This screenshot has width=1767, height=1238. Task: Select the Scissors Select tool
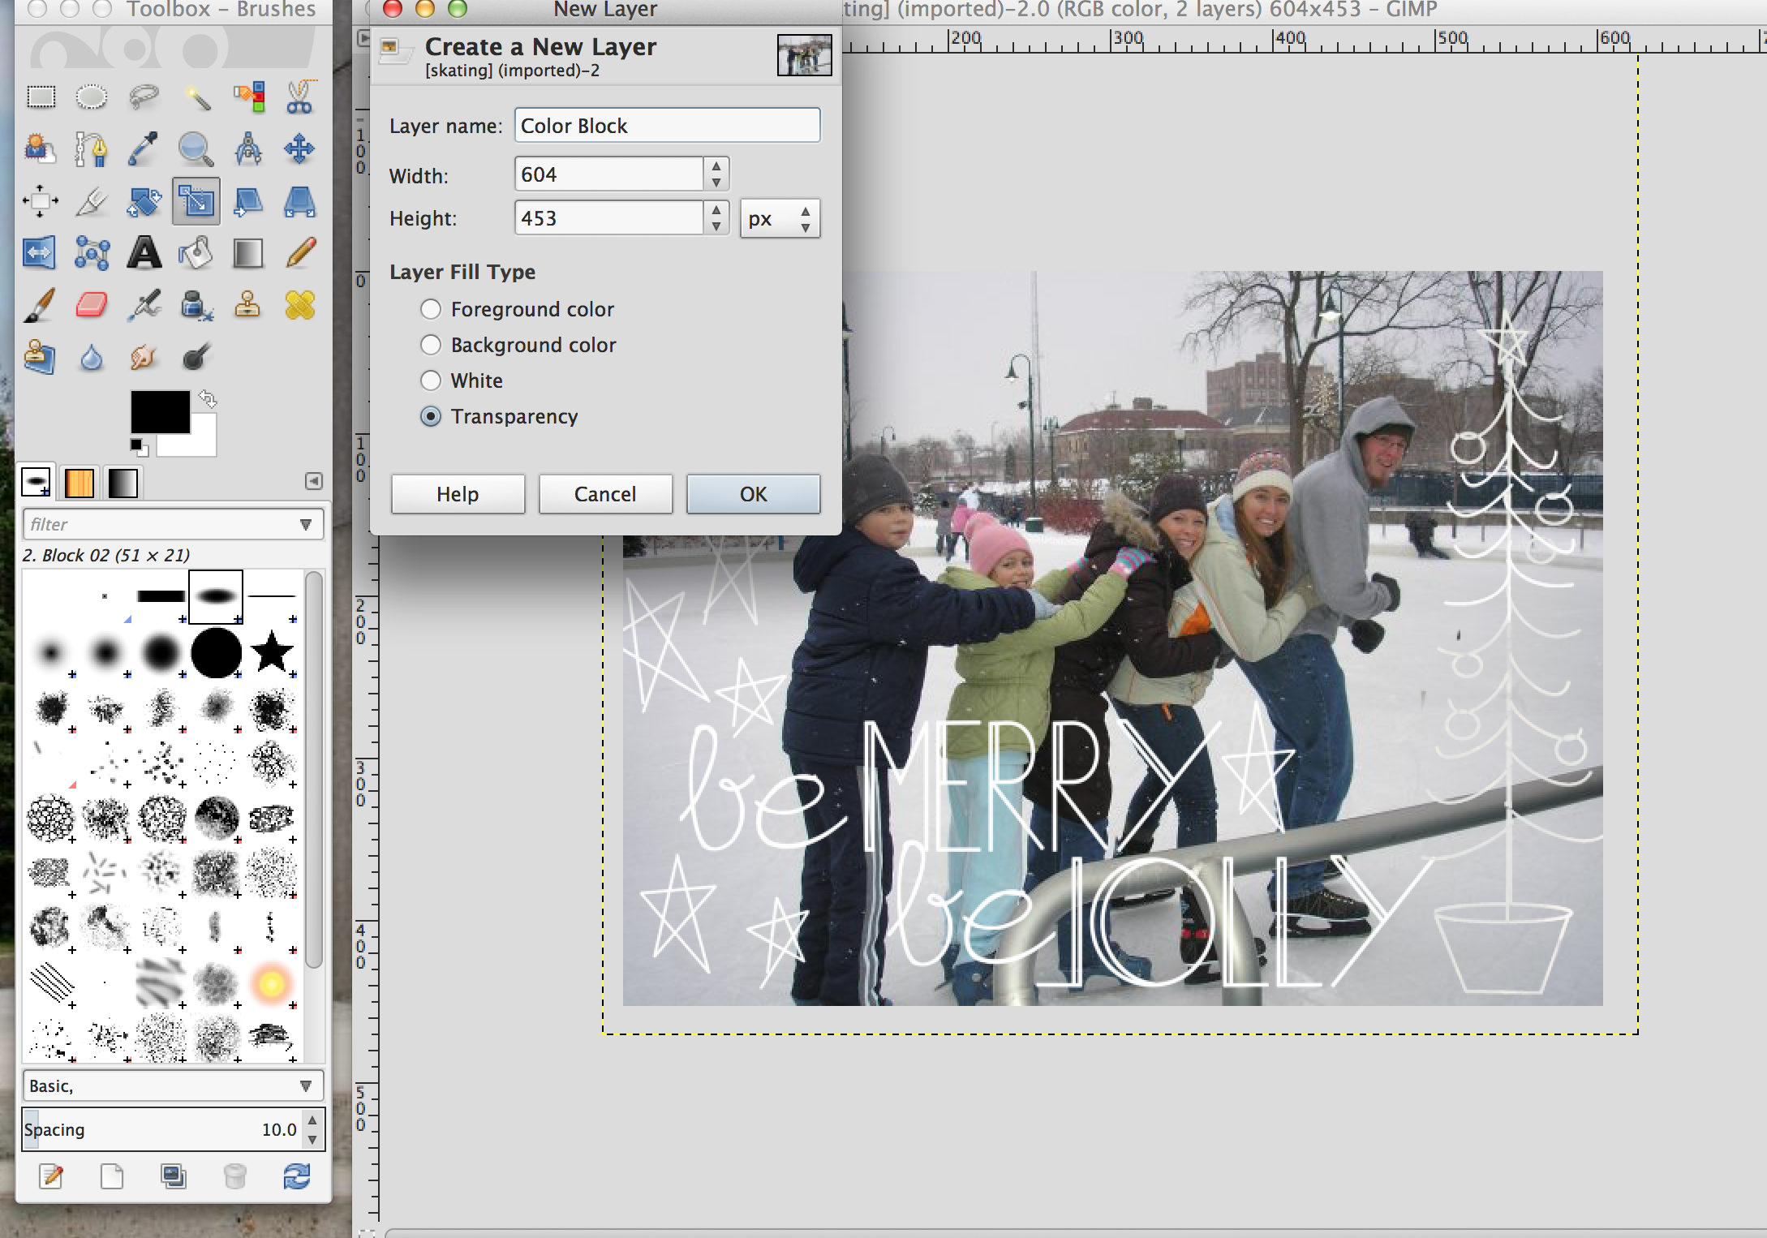pyautogui.click(x=300, y=97)
